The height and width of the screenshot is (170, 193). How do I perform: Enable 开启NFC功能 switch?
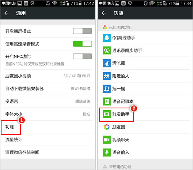pos(83,56)
